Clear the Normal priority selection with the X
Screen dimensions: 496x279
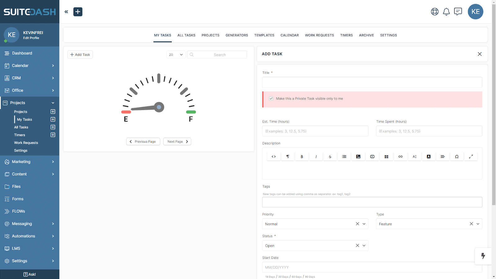(x=357, y=224)
